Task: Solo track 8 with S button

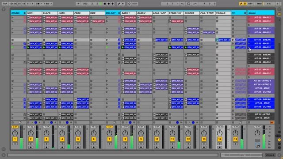Action: [125, 144]
